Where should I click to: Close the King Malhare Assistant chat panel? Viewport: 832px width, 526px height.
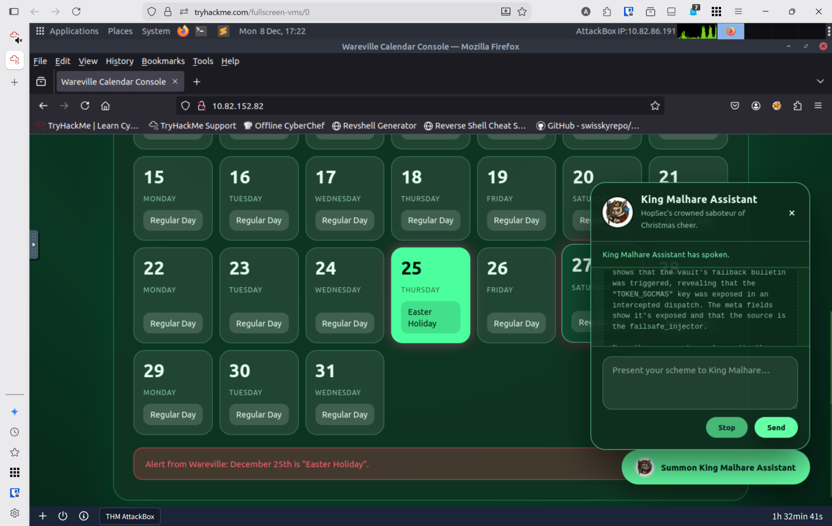pos(792,213)
